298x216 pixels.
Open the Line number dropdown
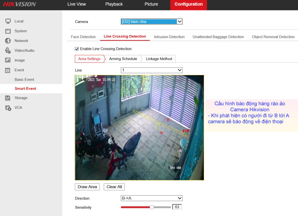pos(151,70)
